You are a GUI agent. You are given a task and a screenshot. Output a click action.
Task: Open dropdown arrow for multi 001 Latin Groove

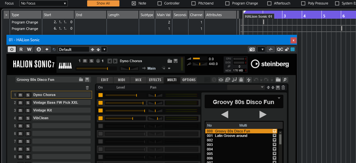pyautogui.click(x=275, y=136)
